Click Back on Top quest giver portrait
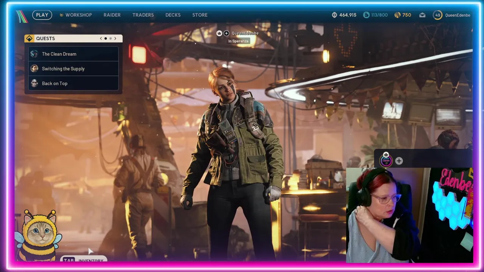This screenshot has height=272, width=484. point(34,83)
